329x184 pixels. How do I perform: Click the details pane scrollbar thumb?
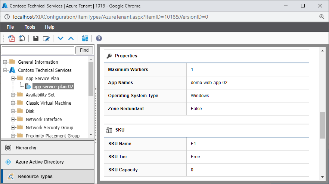click(x=323, y=125)
